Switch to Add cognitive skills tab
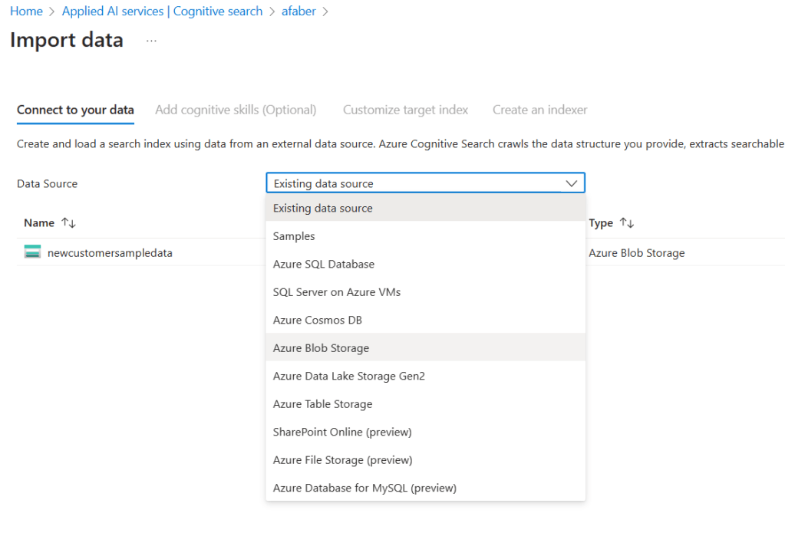785x533 pixels. tap(236, 110)
